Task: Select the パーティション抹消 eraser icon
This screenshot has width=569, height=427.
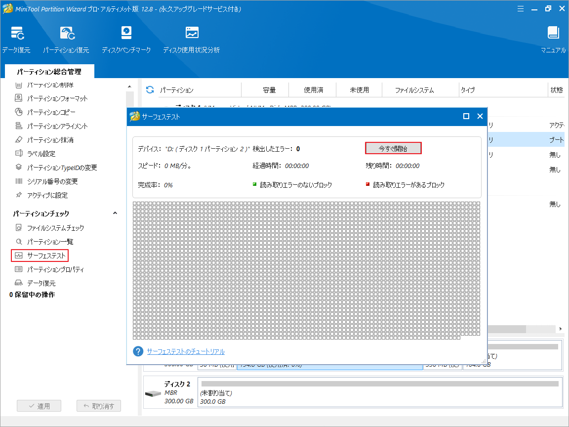Action: click(18, 139)
